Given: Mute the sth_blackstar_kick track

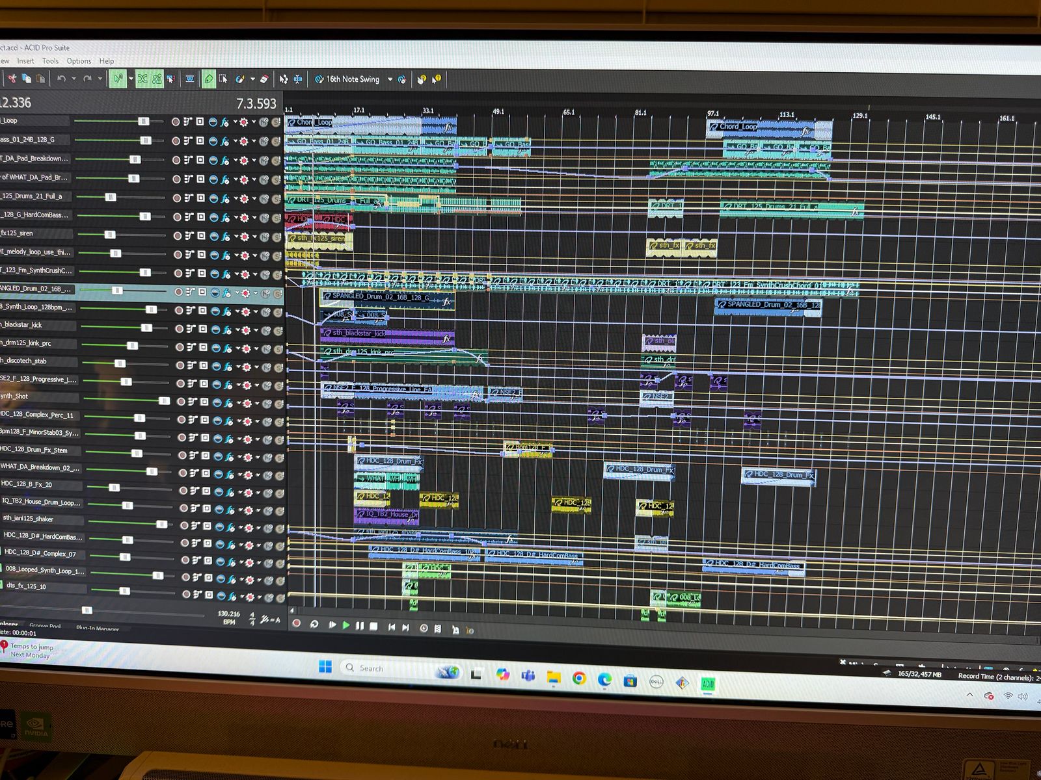Looking at the screenshot, I should pos(266,330).
